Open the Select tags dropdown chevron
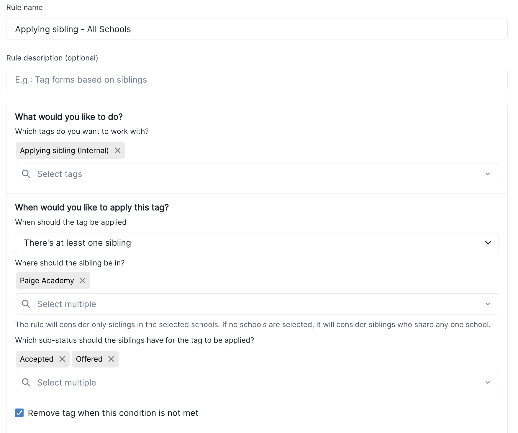 pos(488,174)
